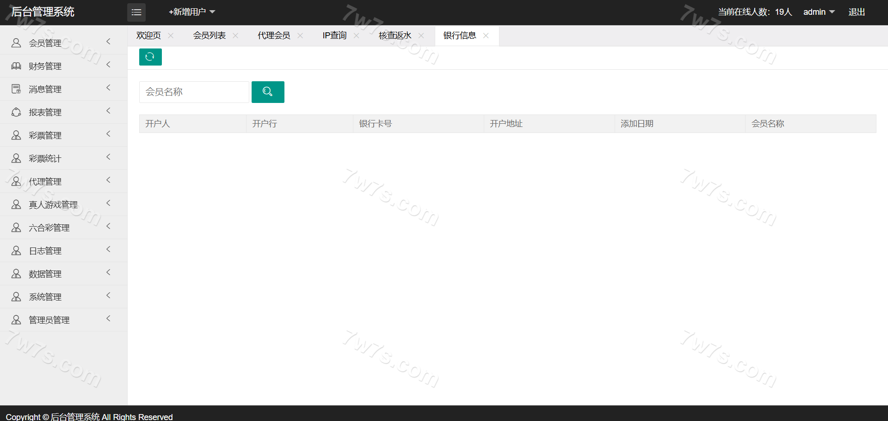Click the message icon beside 消息管理
The height and width of the screenshot is (421, 888).
click(x=16, y=89)
